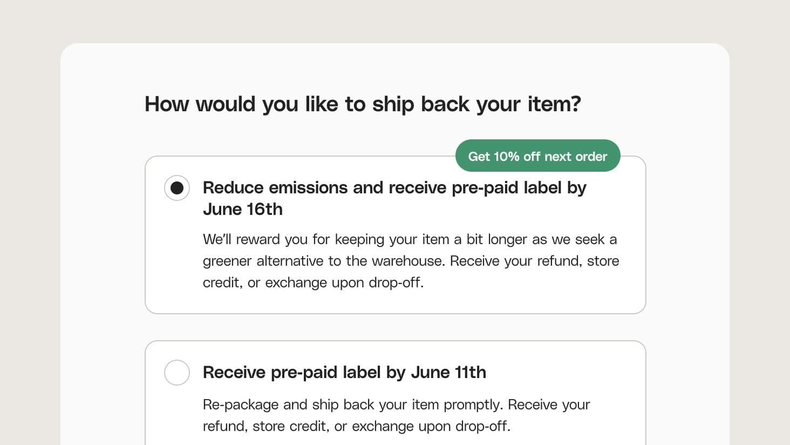
Task: Click the "We'll reward you for keeping" description line
Action: 410,239
